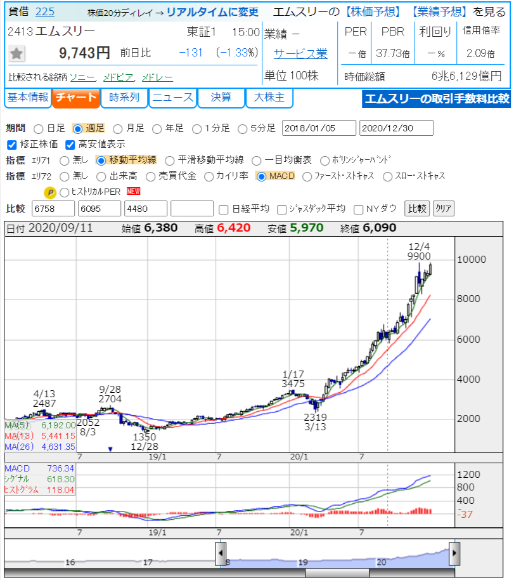Click comparison code field 6758

click(x=53, y=209)
